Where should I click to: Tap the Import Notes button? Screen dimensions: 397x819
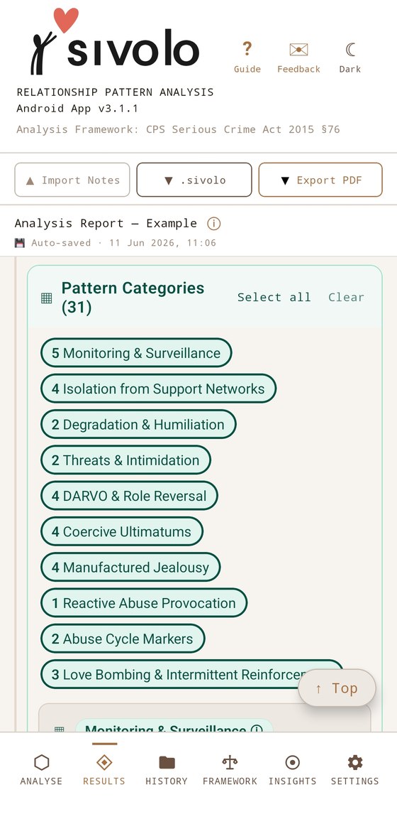72,180
